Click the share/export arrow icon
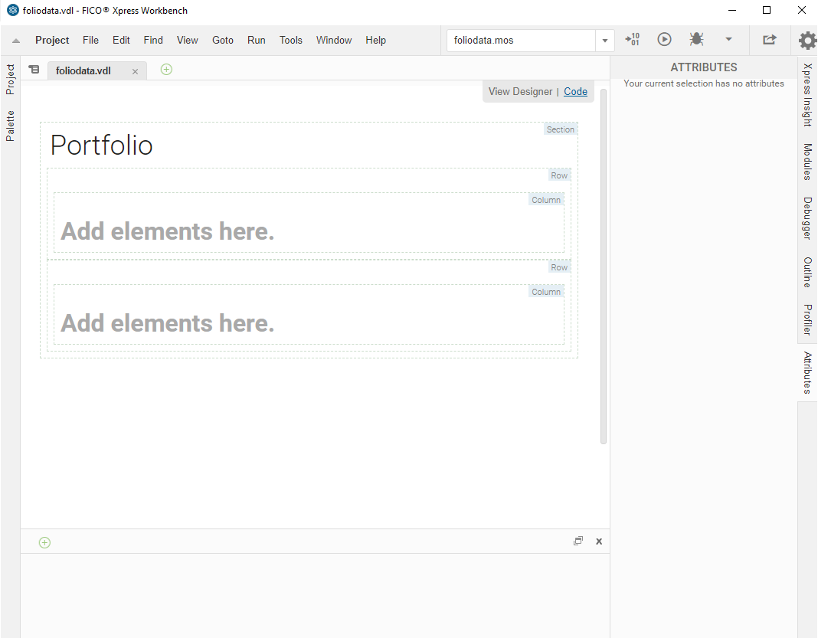 (769, 40)
